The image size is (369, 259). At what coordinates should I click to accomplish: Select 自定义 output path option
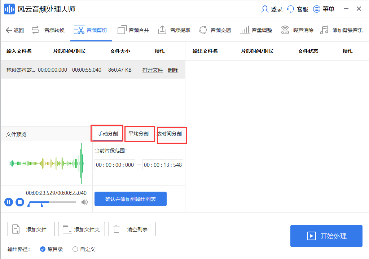[x=84, y=249]
